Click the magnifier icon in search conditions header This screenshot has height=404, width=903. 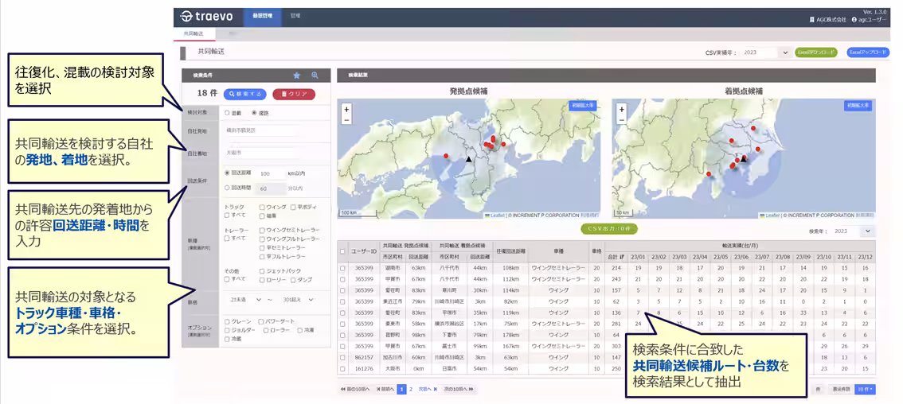(315, 76)
